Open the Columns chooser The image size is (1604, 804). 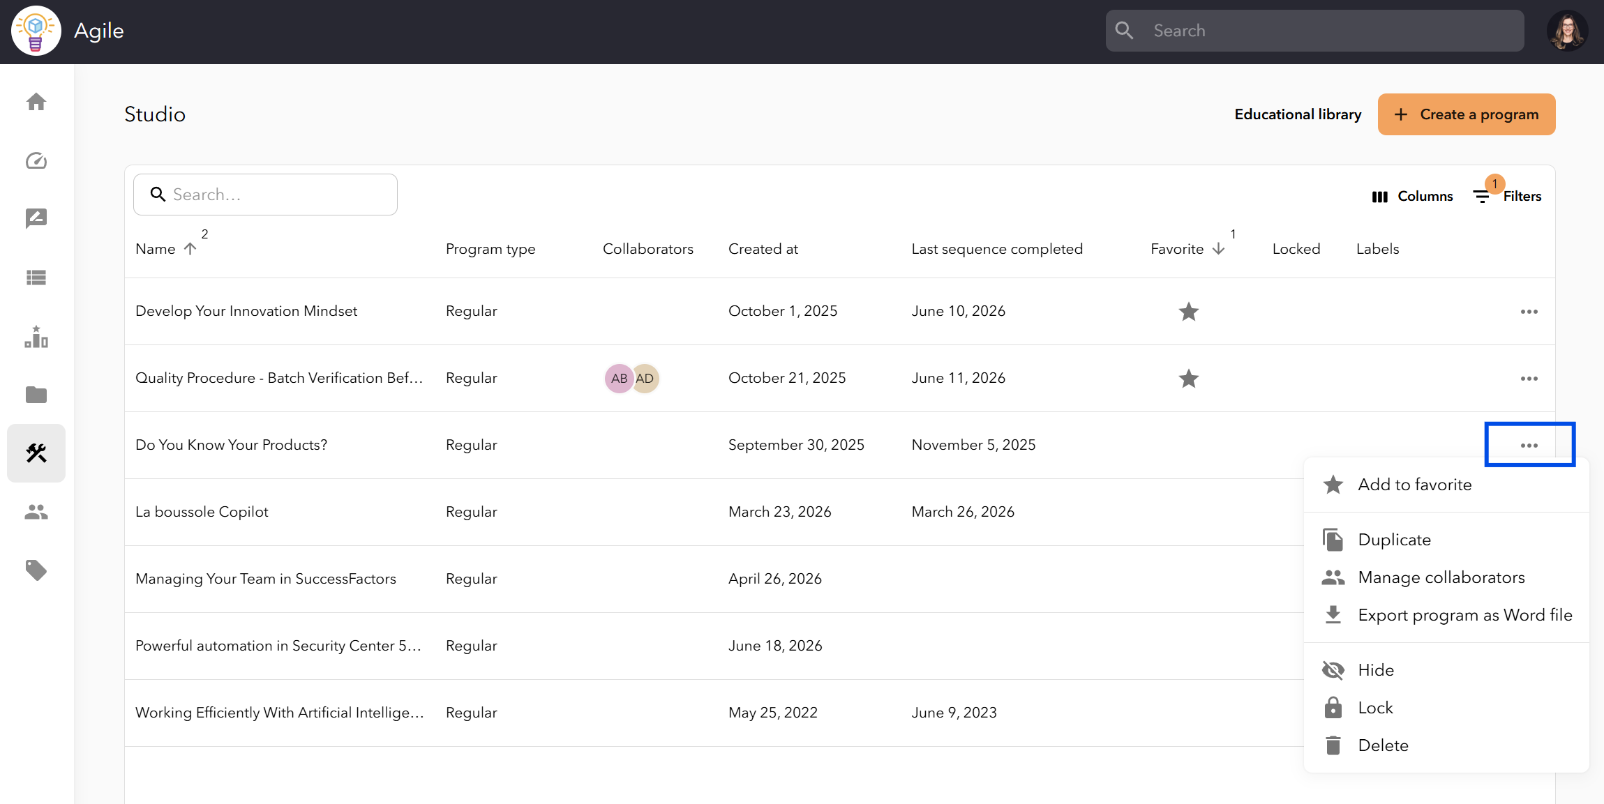[x=1412, y=197]
